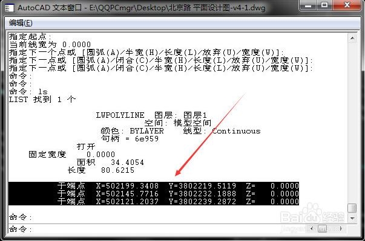Click the vertical scrollbar up arrow
This screenshot has width=365, height=241.
click(352, 38)
